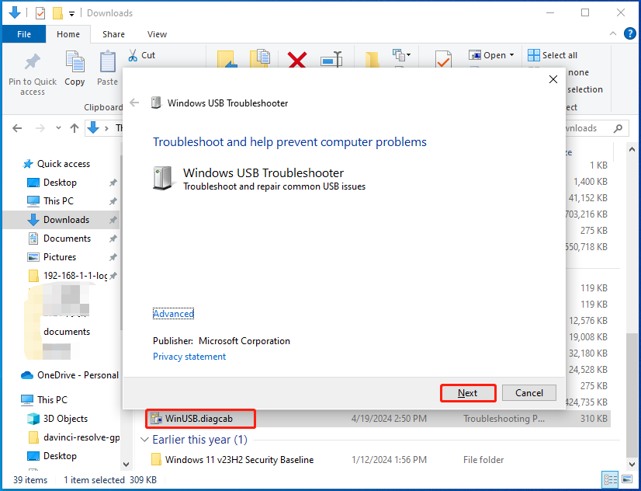This screenshot has height=491, width=641.
Task: Switch to the Share ribbon tab
Action: pyautogui.click(x=113, y=34)
